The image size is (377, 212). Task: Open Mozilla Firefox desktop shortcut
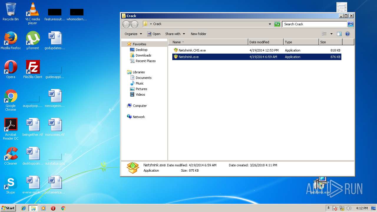click(x=11, y=41)
